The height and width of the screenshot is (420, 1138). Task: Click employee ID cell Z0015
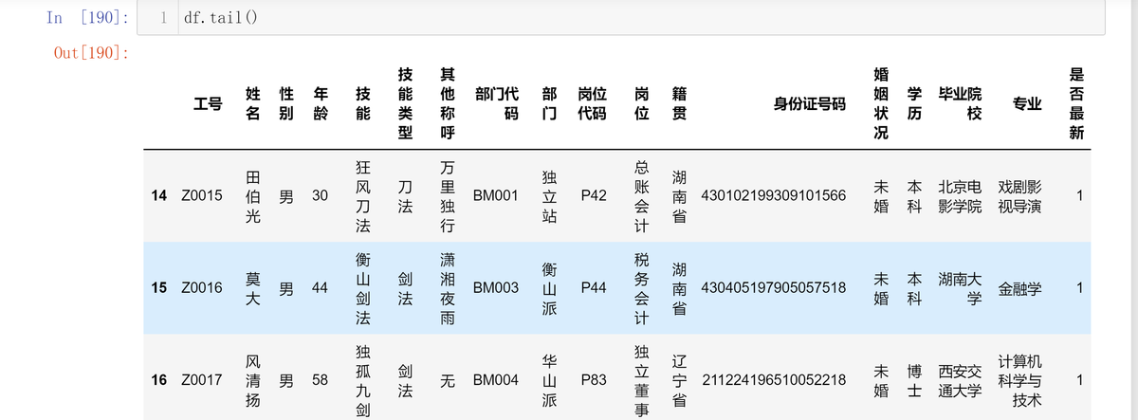(202, 196)
